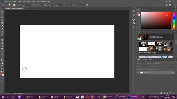Toggle lock position
Viewport: 177px width, 99px height.
pyautogui.click(x=146, y=69)
